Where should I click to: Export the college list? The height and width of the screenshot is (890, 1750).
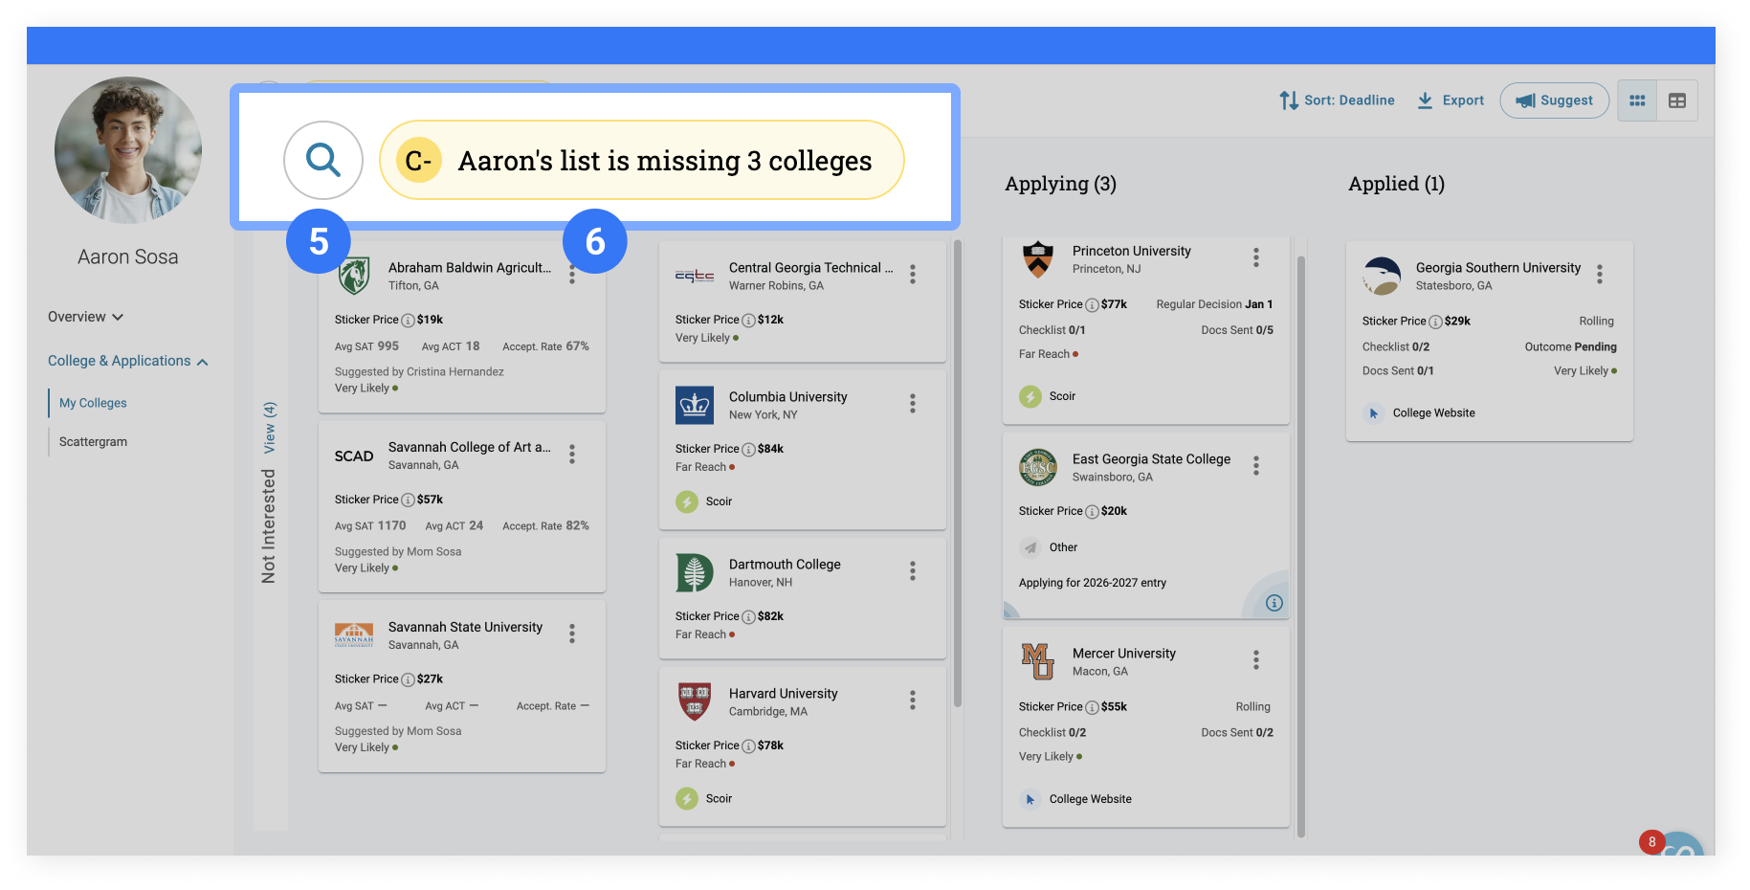pos(1451,100)
